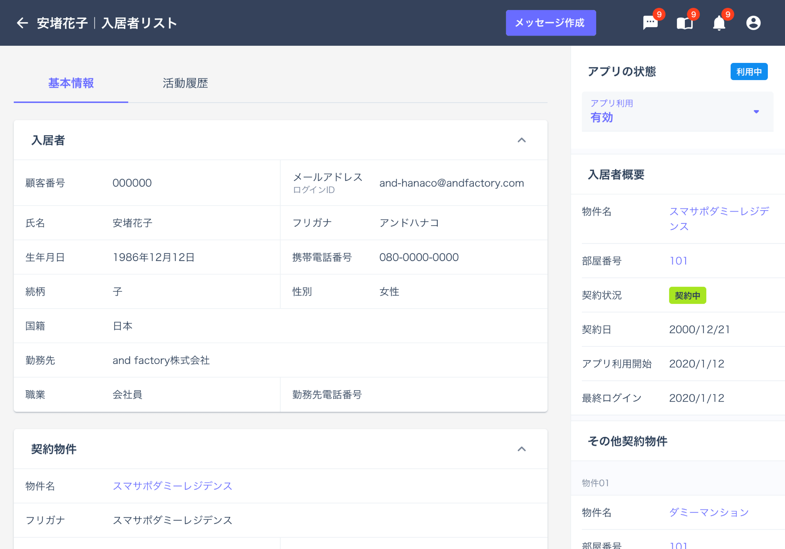785x549 pixels.
Task: Click the 入居者リスト breadcrumb title
Action: coord(139,23)
